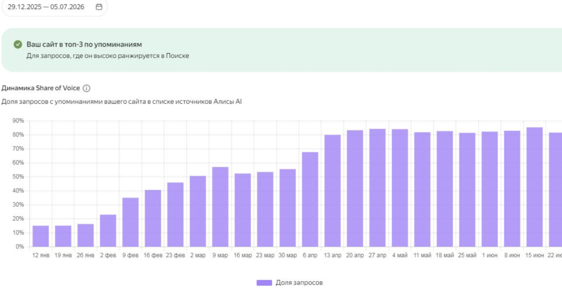Toggle the Доля запросов legend swatch
This screenshot has height=292, width=562.
coord(264,283)
